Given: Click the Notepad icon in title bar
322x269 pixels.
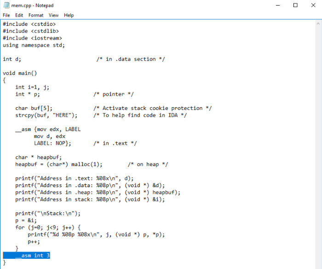Looking at the screenshot, I should point(6,6).
